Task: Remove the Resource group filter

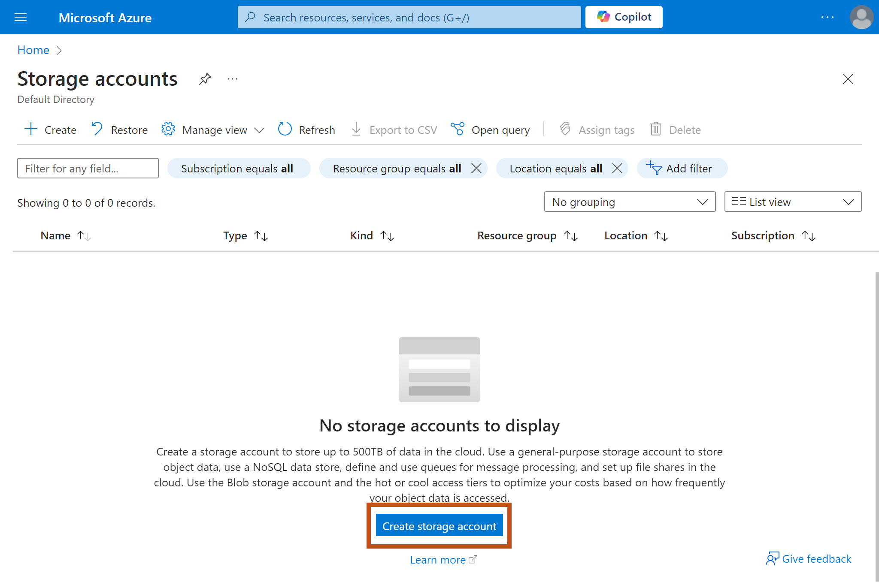Action: pyautogui.click(x=476, y=168)
